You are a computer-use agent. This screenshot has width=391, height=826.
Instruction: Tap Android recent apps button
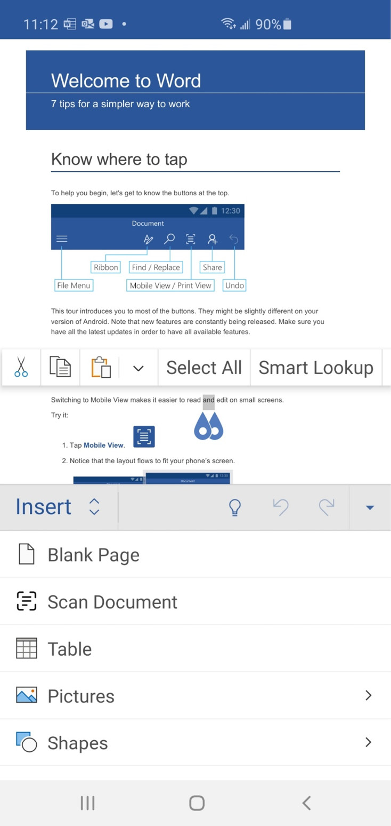point(87,803)
